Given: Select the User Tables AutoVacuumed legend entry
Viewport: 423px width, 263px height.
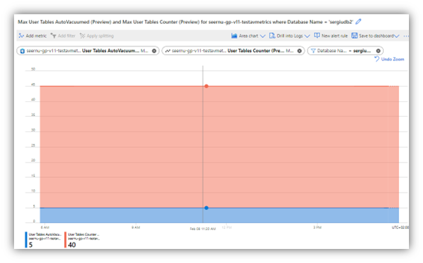Looking at the screenshot, I should tap(43, 240).
